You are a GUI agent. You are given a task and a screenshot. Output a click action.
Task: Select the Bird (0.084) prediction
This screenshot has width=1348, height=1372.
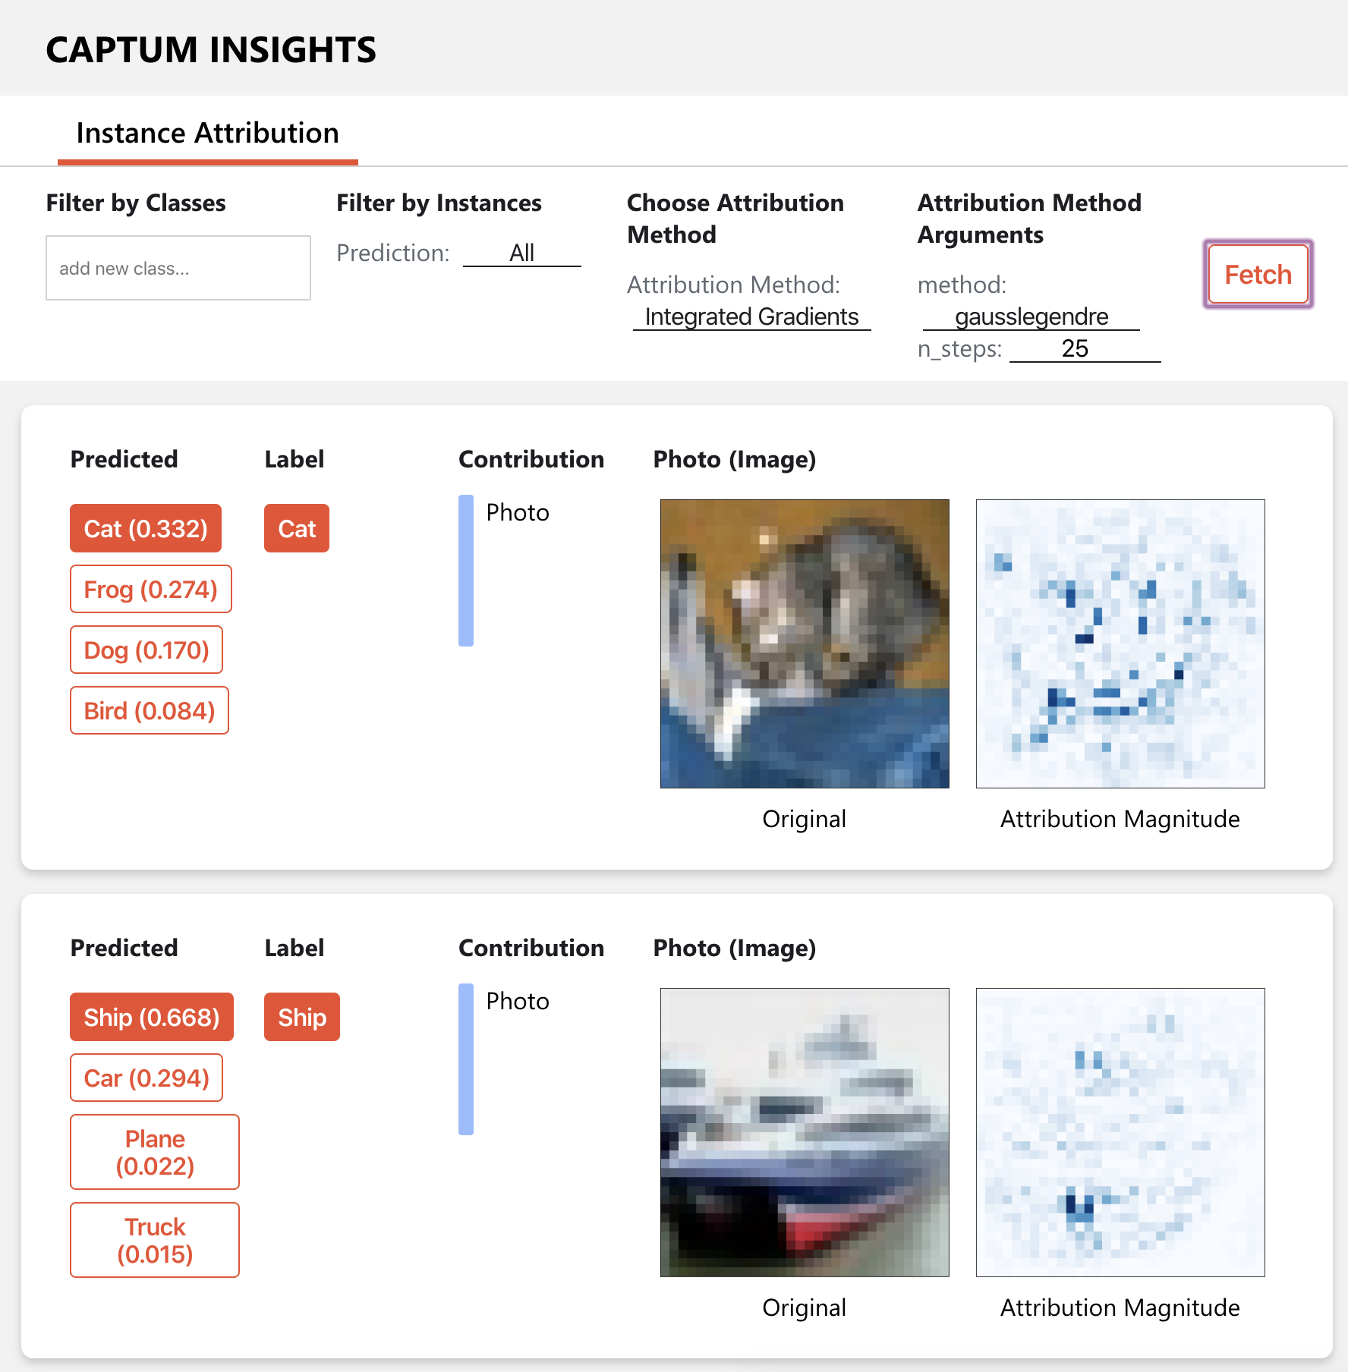coord(149,710)
